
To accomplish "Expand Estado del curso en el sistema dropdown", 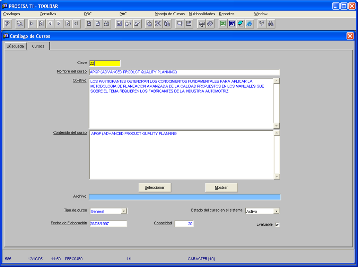I will pos(276,211).
